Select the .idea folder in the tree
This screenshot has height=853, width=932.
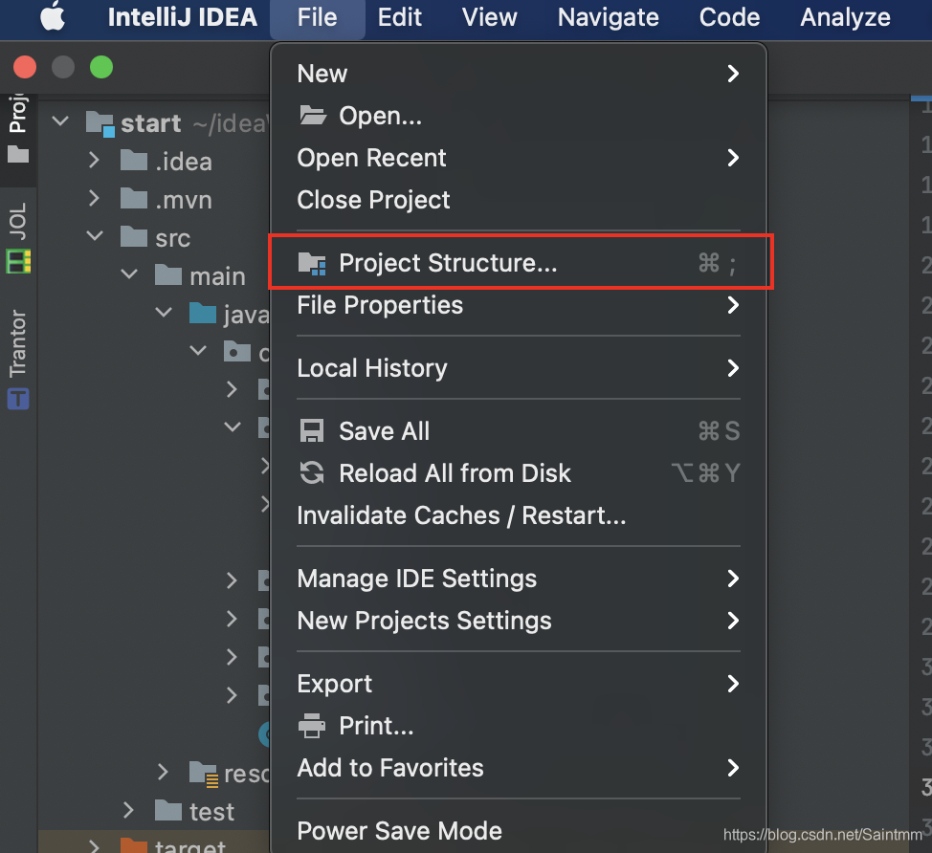pyautogui.click(x=183, y=162)
